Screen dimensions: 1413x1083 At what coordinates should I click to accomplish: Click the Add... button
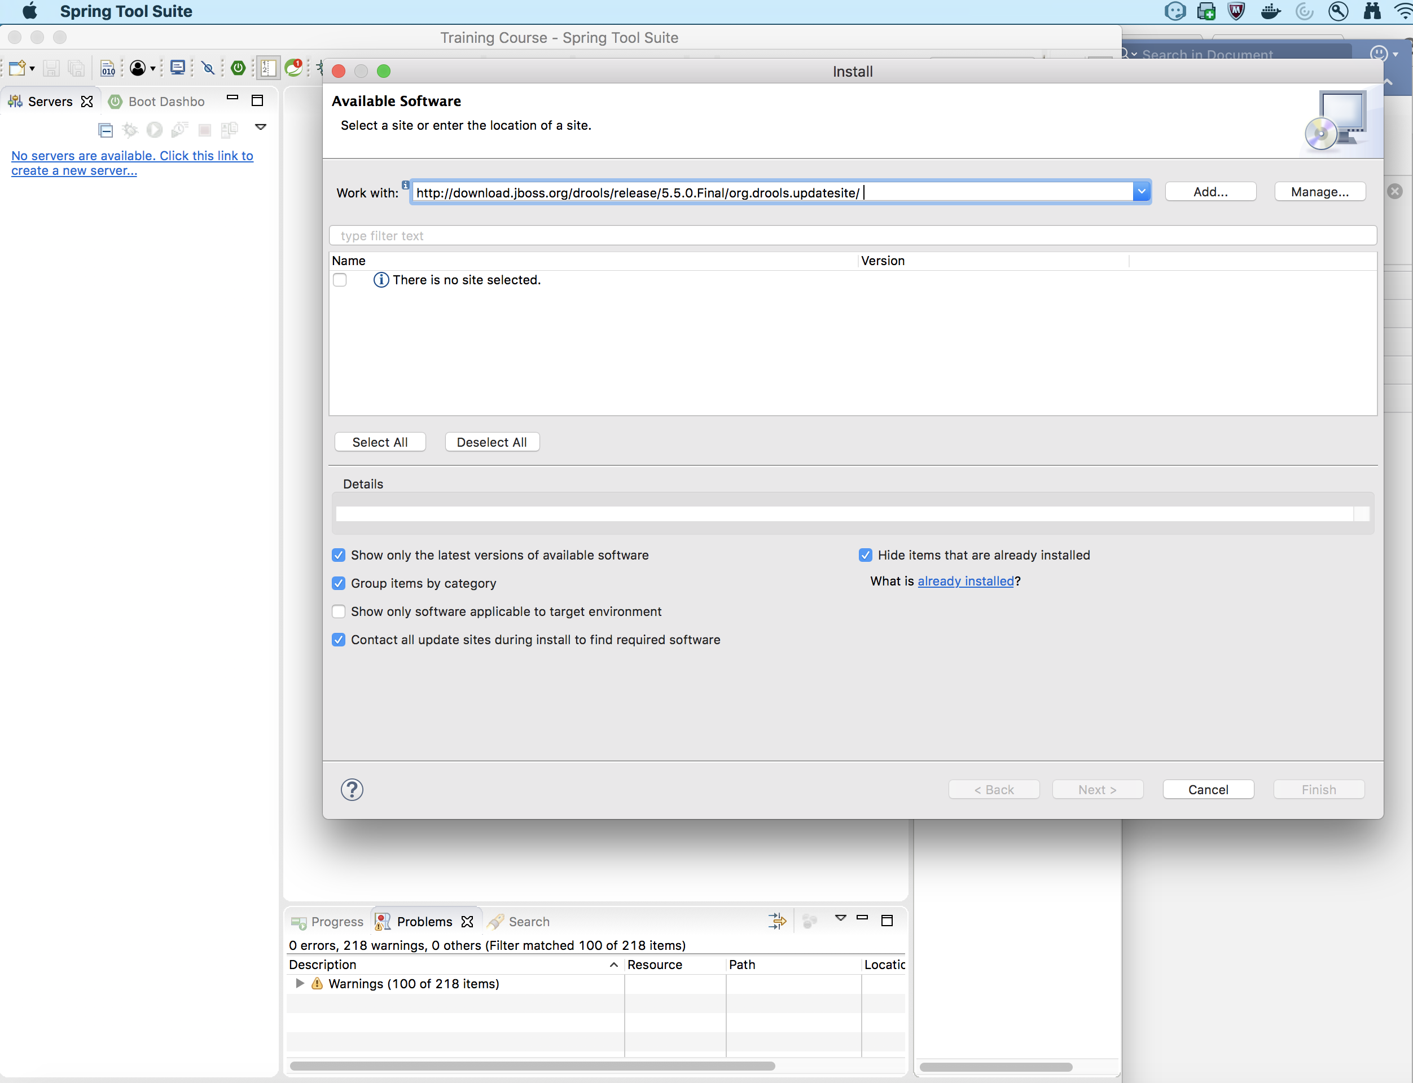tap(1210, 191)
